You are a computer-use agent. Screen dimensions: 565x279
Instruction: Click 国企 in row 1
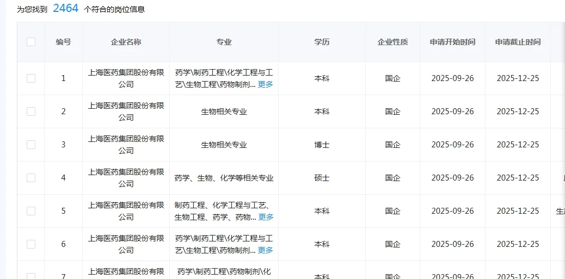392,78
